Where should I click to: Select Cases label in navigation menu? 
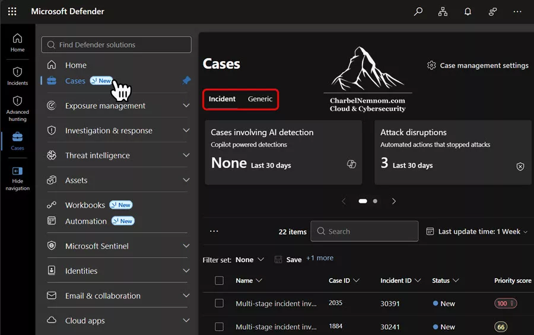click(x=75, y=81)
